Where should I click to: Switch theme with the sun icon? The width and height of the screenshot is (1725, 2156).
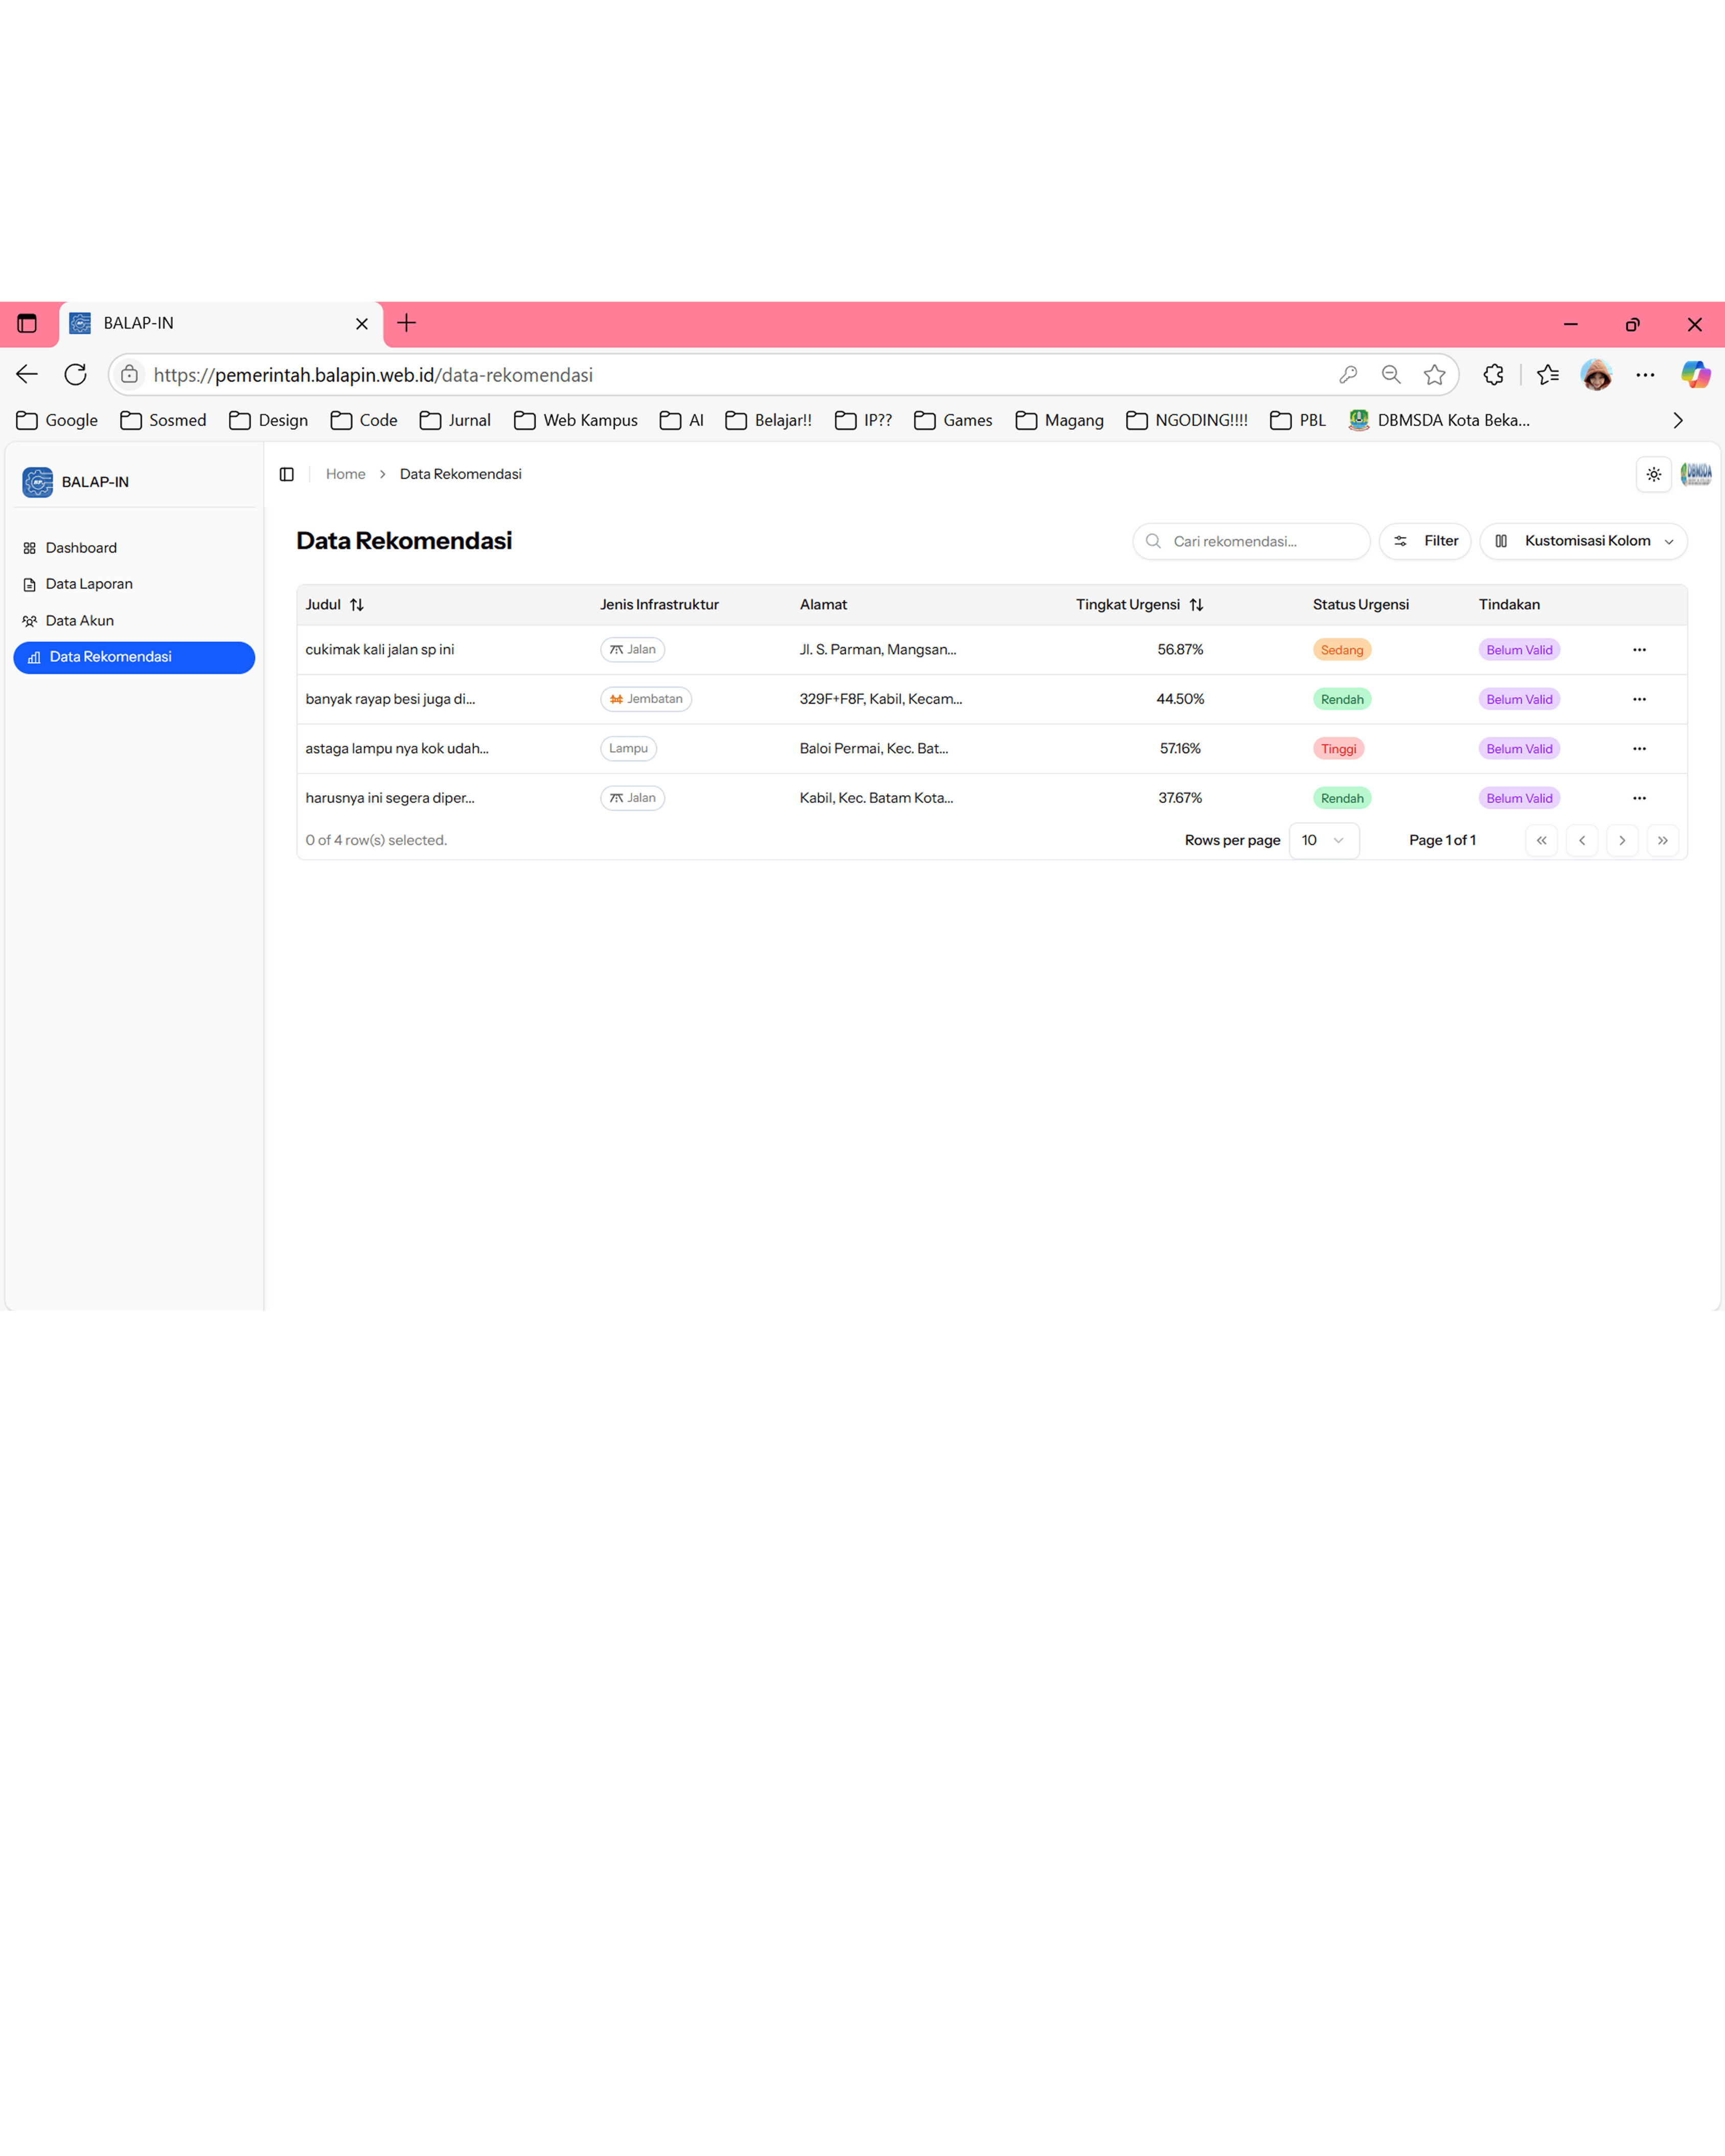coord(1654,475)
